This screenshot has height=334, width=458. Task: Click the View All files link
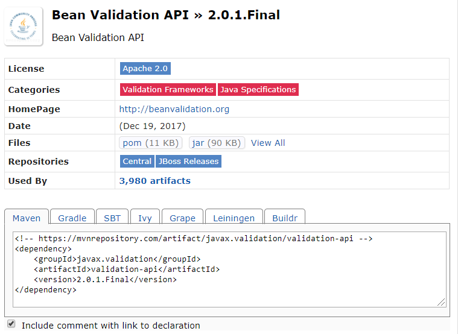(x=268, y=143)
